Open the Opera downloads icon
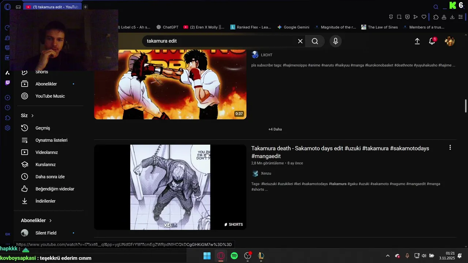 pos(452,17)
